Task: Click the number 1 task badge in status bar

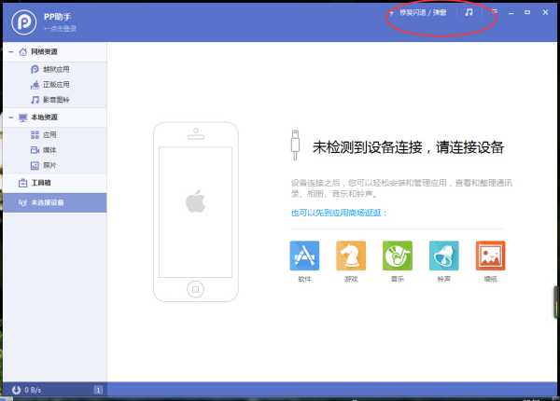Action: 99,390
